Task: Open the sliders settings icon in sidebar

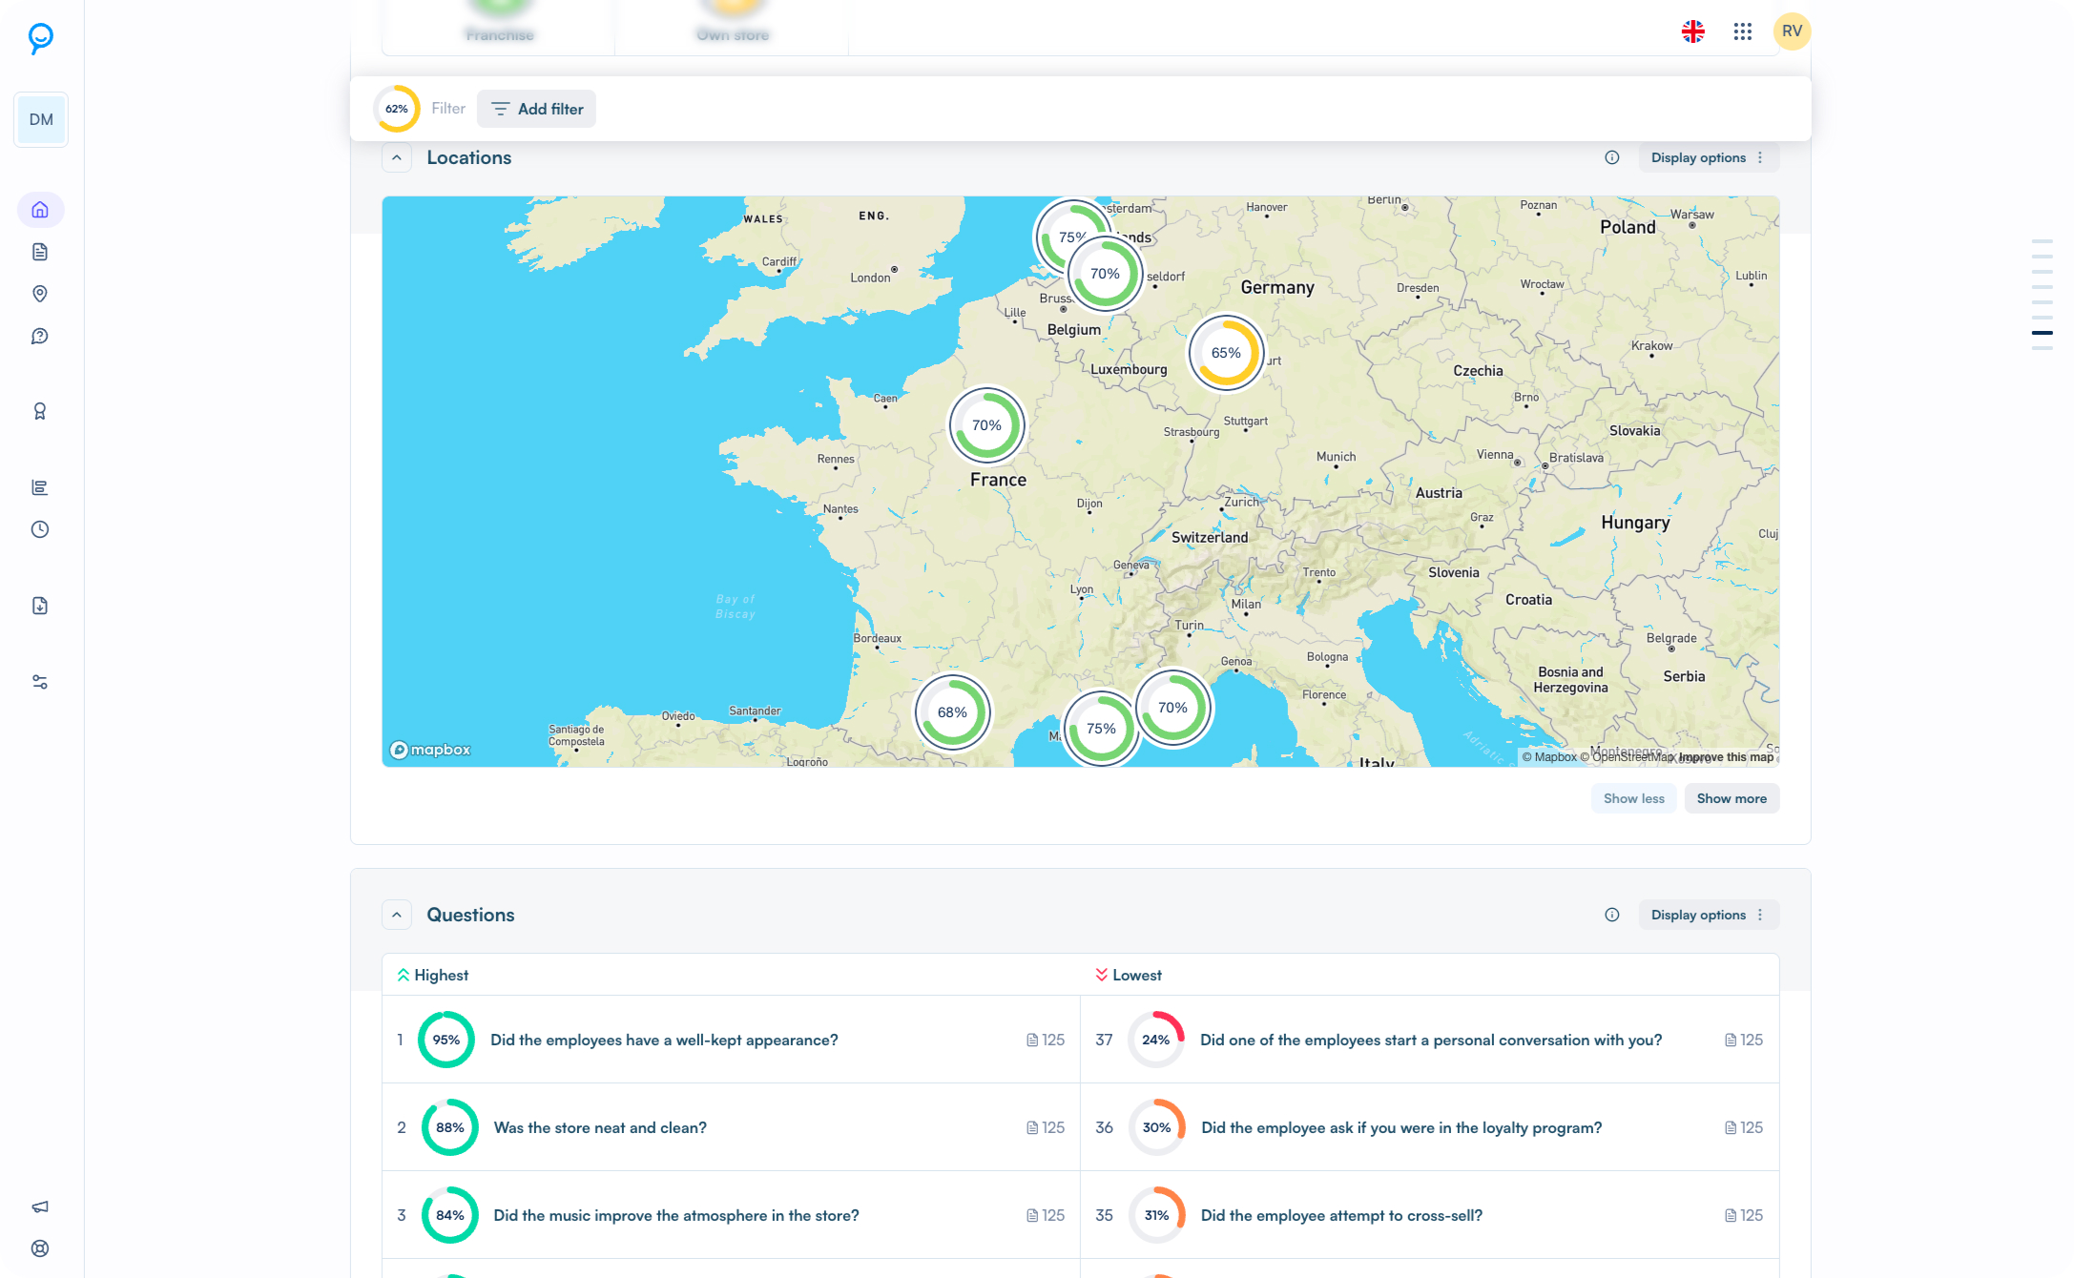Action: click(x=40, y=682)
